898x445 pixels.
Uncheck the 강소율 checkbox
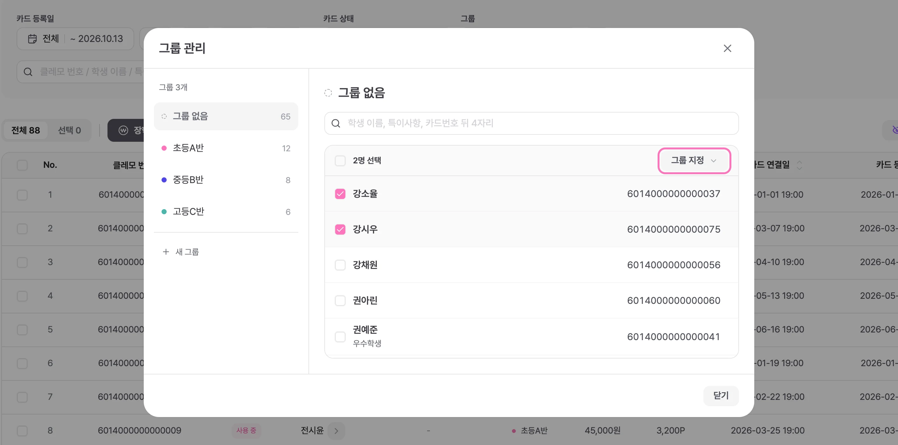coord(340,194)
